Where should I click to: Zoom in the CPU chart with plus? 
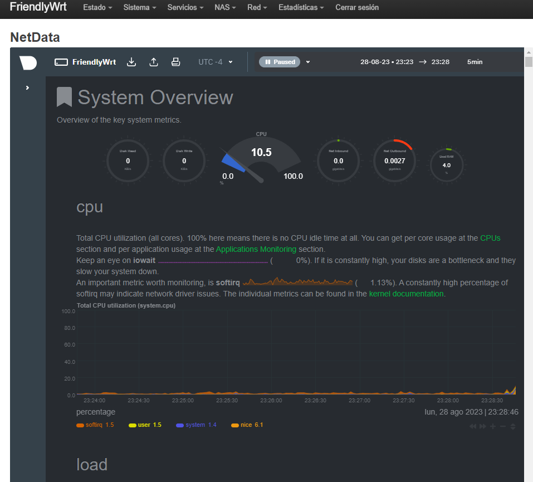point(493,426)
